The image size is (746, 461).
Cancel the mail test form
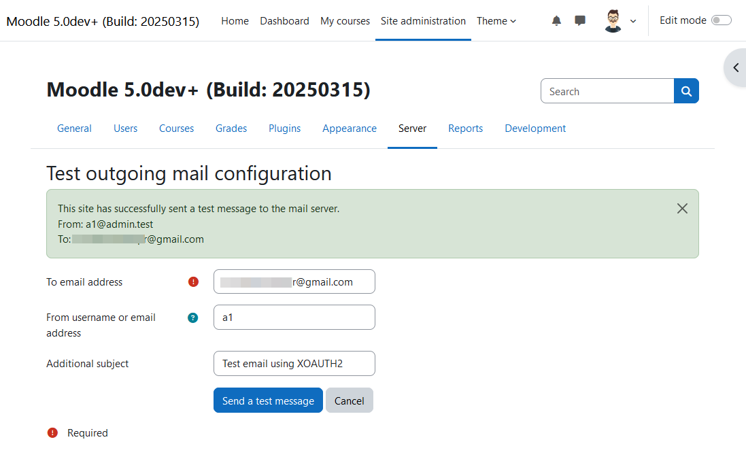pos(350,400)
